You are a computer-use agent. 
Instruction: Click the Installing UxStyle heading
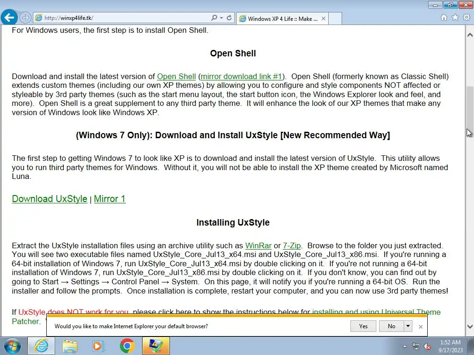pos(233,222)
